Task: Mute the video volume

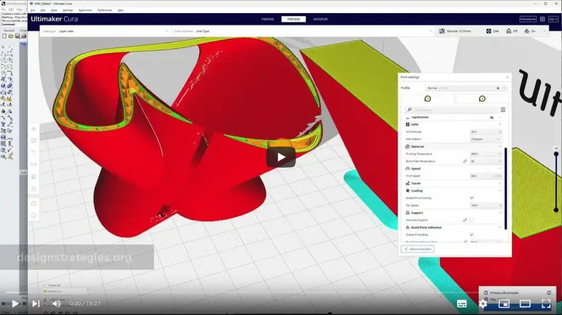Action: tap(57, 304)
